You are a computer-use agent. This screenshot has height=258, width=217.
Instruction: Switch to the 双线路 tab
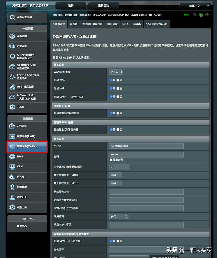74,24
